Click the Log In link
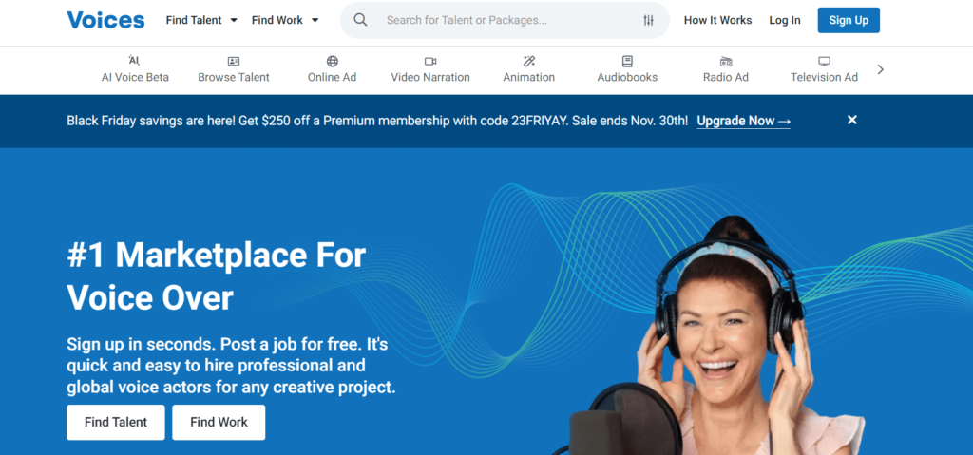The width and height of the screenshot is (973, 455). [784, 20]
